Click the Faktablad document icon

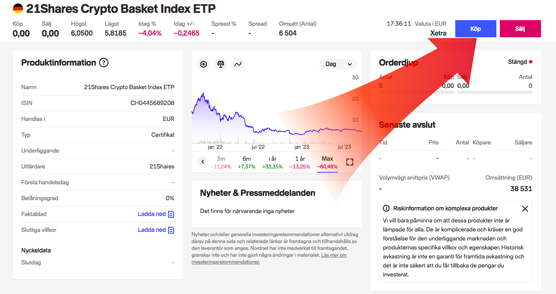(x=171, y=214)
